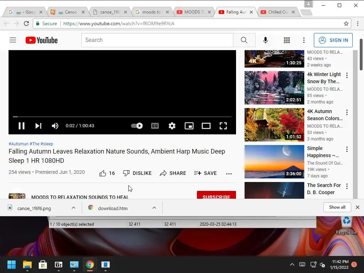The image size is (364, 273).
Task: Skip to the next video
Action: (38, 126)
